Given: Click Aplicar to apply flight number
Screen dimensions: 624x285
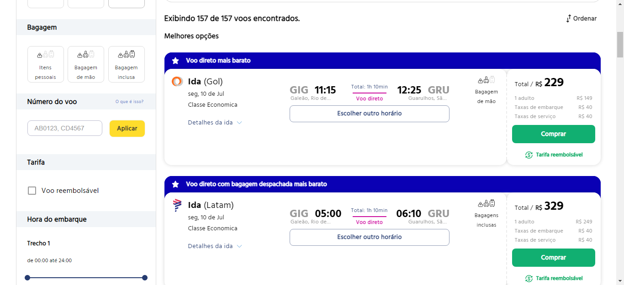Looking at the screenshot, I should [x=127, y=129].
